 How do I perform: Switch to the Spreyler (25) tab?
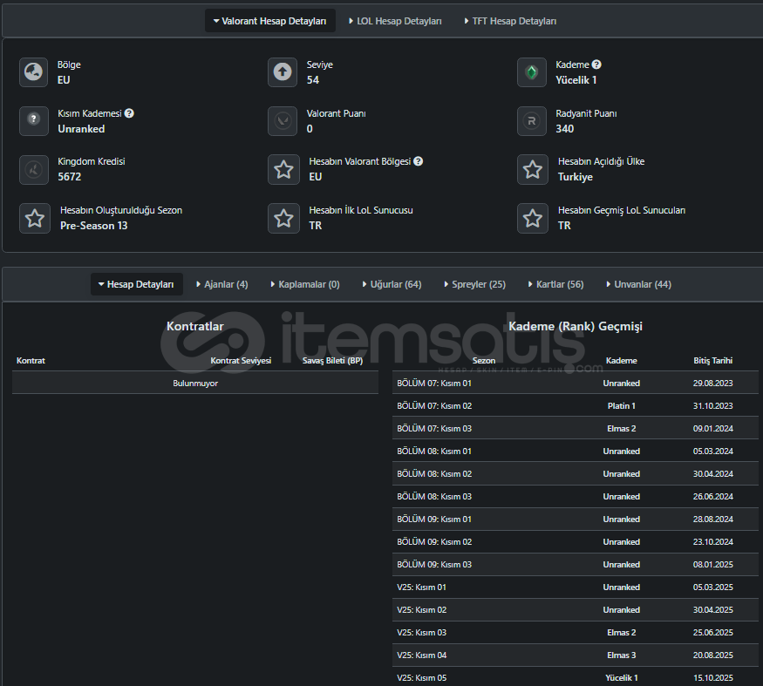(x=473, y=284)
